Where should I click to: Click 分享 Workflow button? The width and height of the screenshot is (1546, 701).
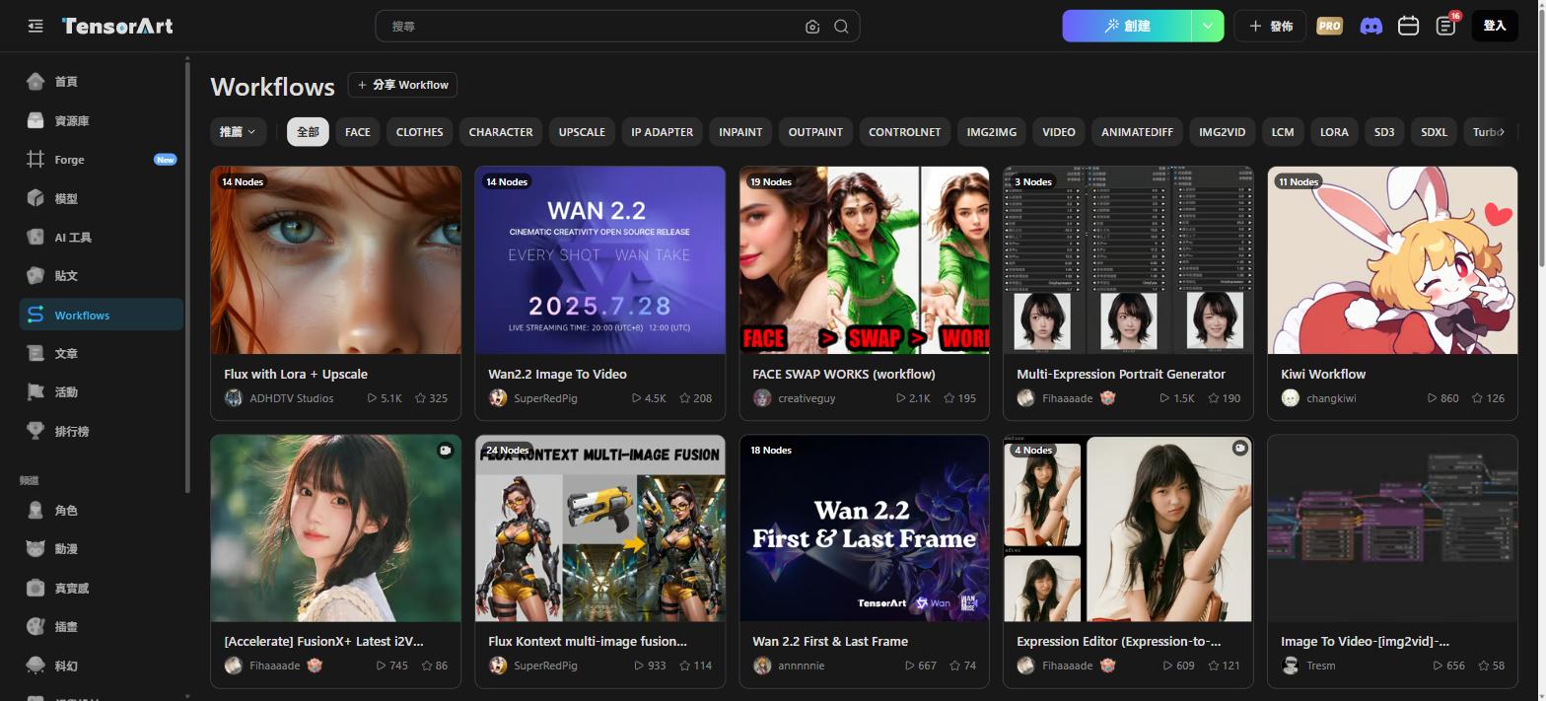point(402,85)
